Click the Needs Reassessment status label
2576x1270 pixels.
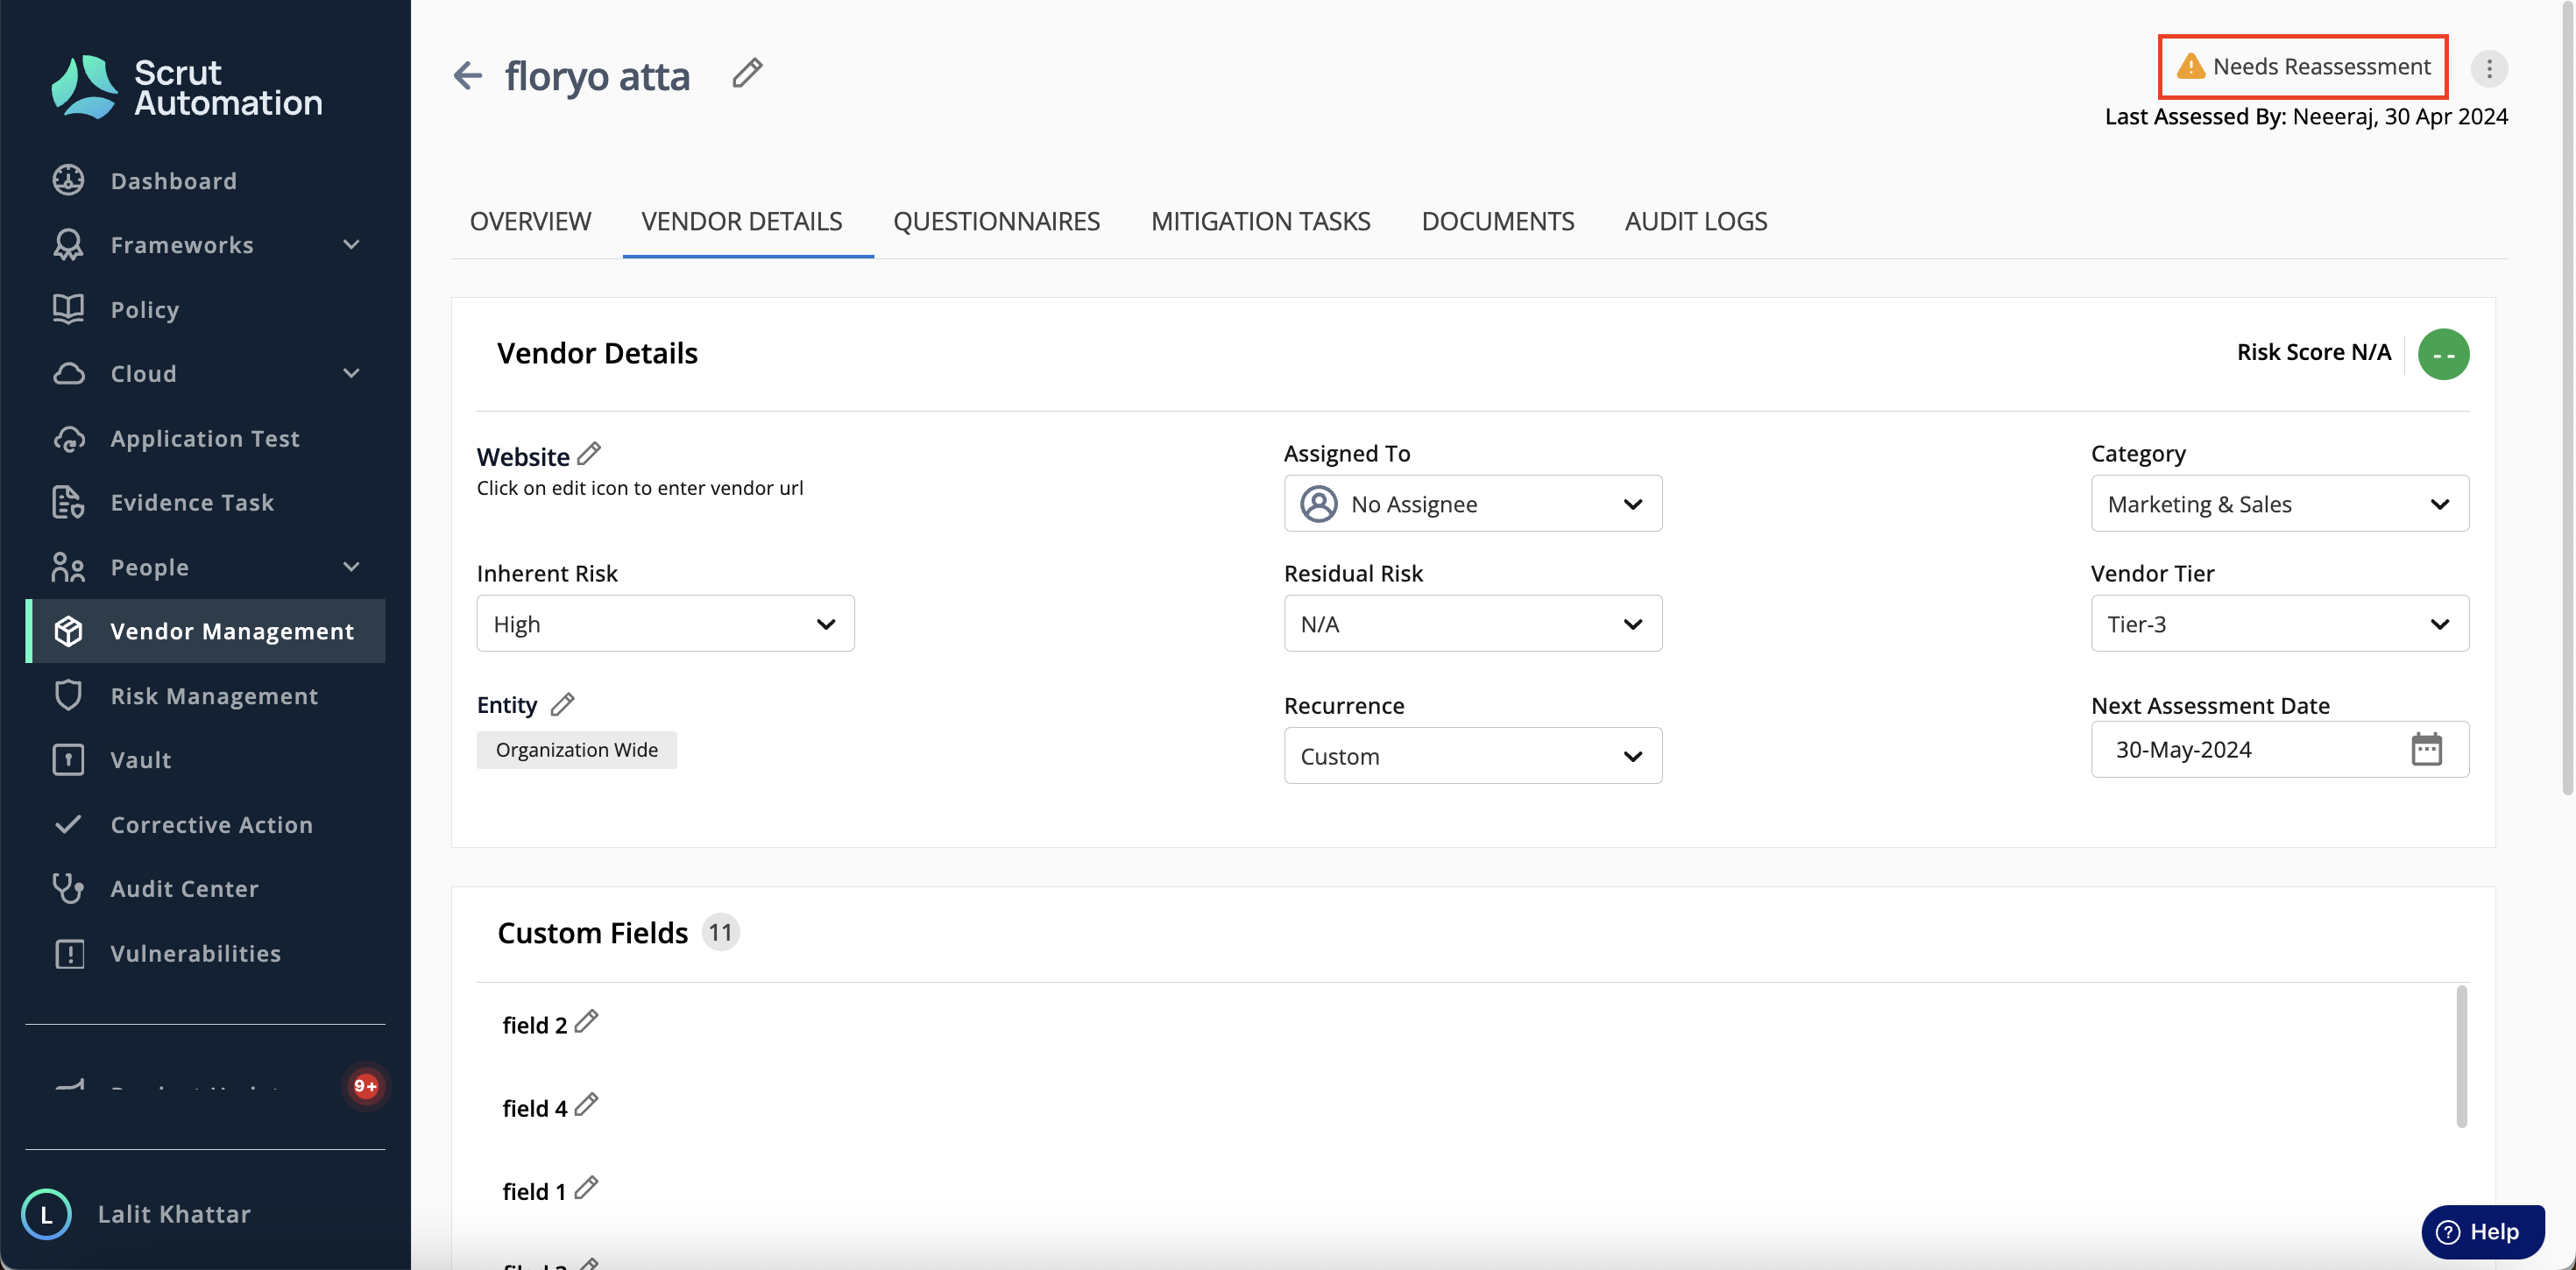tap(2321, 66)
